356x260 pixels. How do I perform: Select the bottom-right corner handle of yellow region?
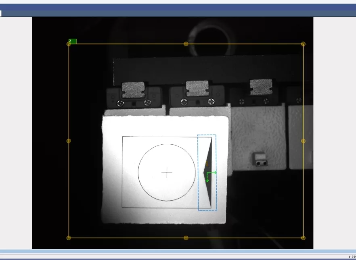click(303, 238)
